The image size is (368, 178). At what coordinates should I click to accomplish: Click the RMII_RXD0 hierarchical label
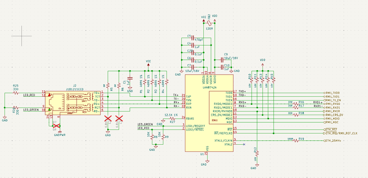[x=332, y=104]
